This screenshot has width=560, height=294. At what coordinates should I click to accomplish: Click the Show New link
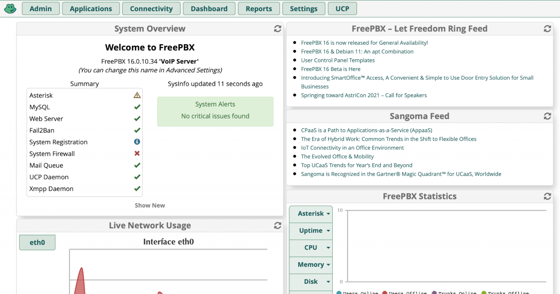tap(150, 205)
